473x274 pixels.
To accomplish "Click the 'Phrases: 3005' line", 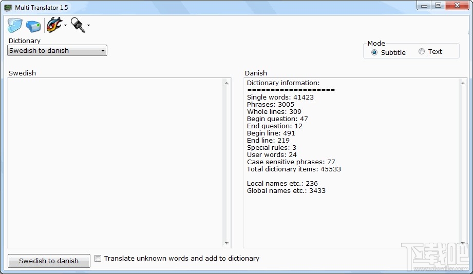I will (270, 105).
